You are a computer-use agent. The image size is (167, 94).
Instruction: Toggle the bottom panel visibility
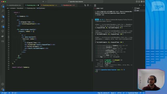139,2
